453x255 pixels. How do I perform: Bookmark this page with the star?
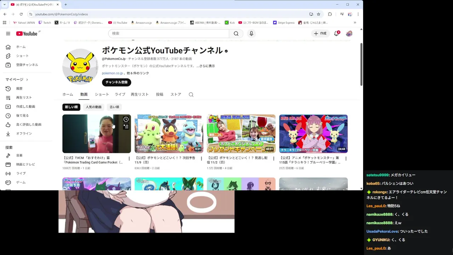point(319,14)
